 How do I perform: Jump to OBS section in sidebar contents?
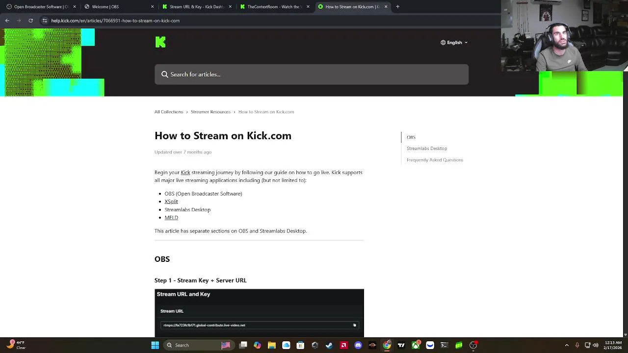[x=411, y=137]
